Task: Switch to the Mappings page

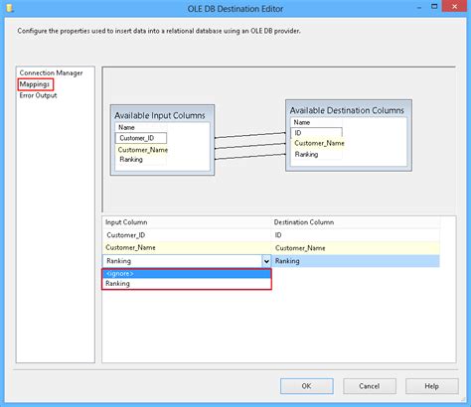Action: [35, 84]
